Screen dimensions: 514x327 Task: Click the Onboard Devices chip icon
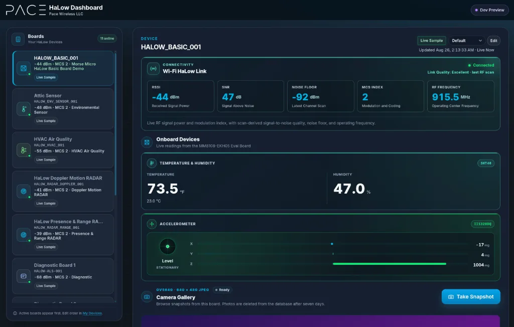coord(147,142)
